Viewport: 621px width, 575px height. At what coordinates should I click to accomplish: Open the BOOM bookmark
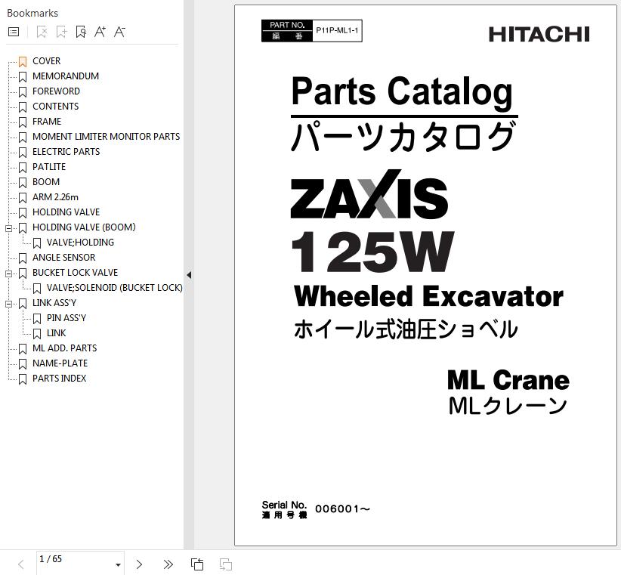click(x=46, y=182)
